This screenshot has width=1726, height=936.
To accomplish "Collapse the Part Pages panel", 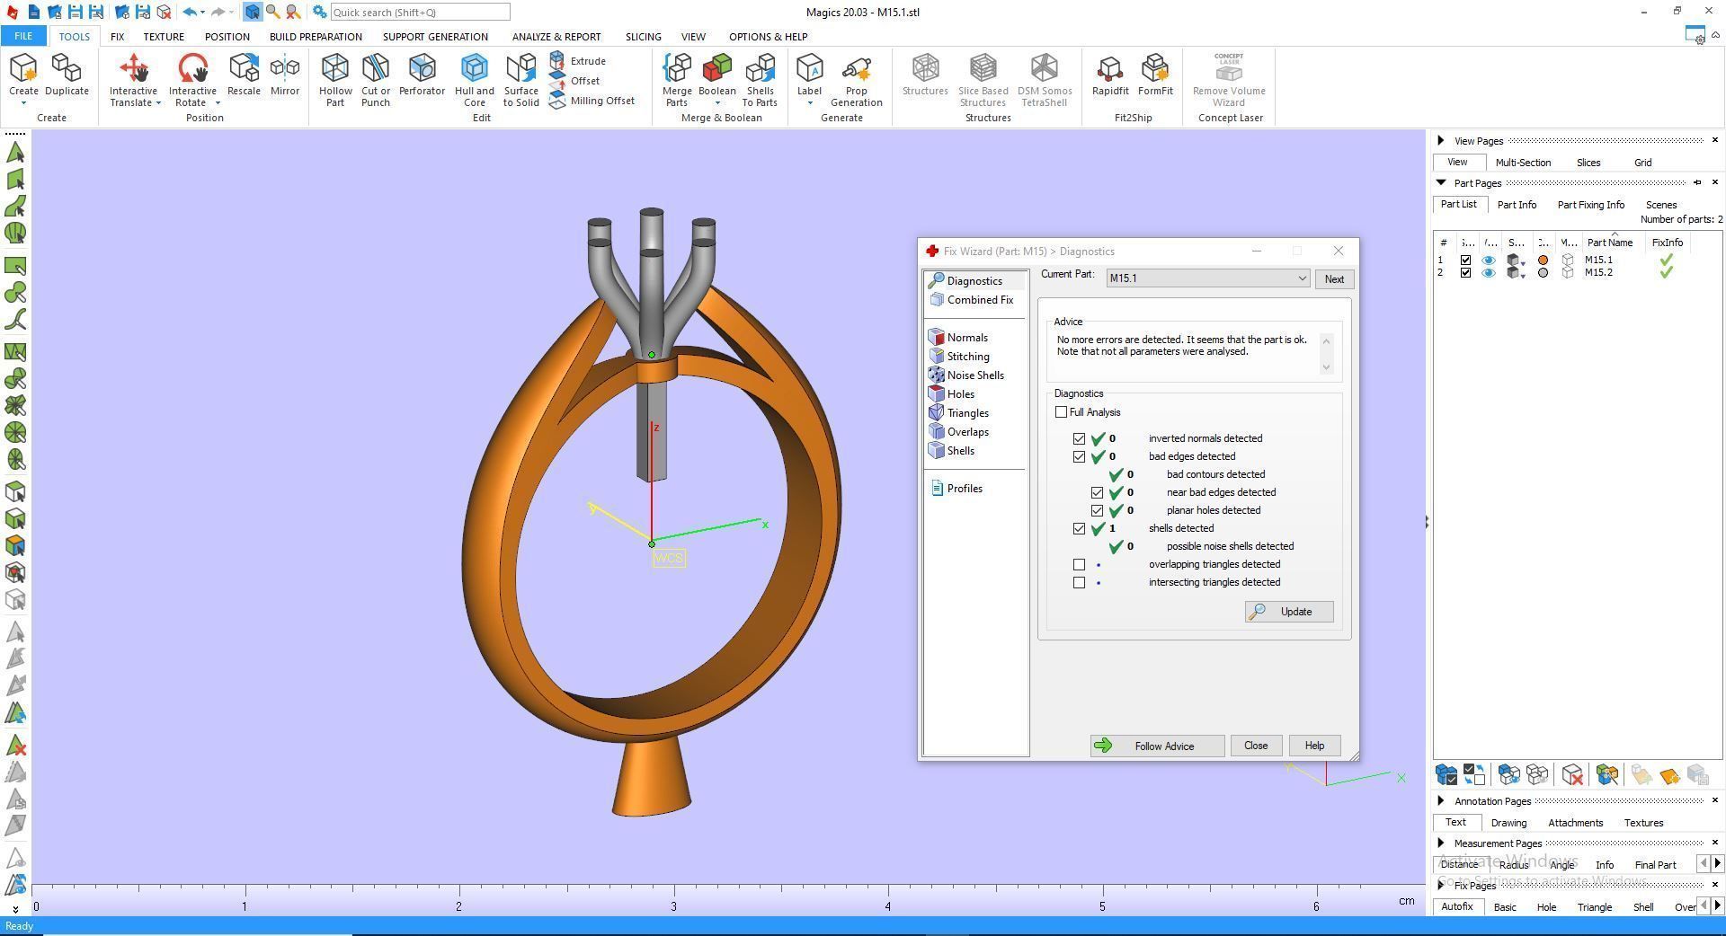I will tap(1440, 182).
